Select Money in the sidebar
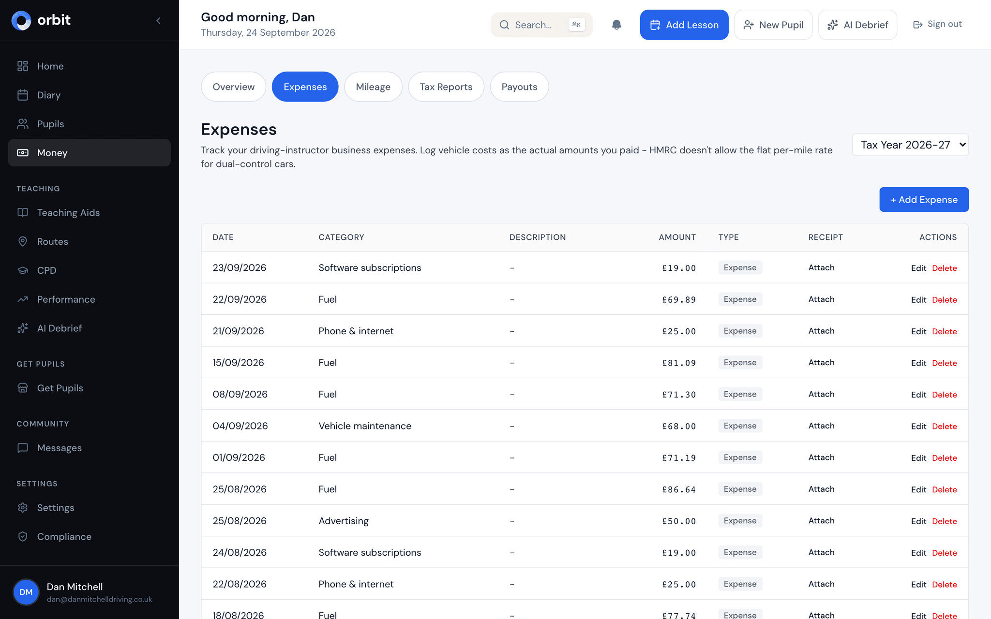The height and width of the screenshot is (619, 991). tap(90, 153)
